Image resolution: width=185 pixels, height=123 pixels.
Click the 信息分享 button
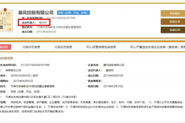click(x=173, y=22)
